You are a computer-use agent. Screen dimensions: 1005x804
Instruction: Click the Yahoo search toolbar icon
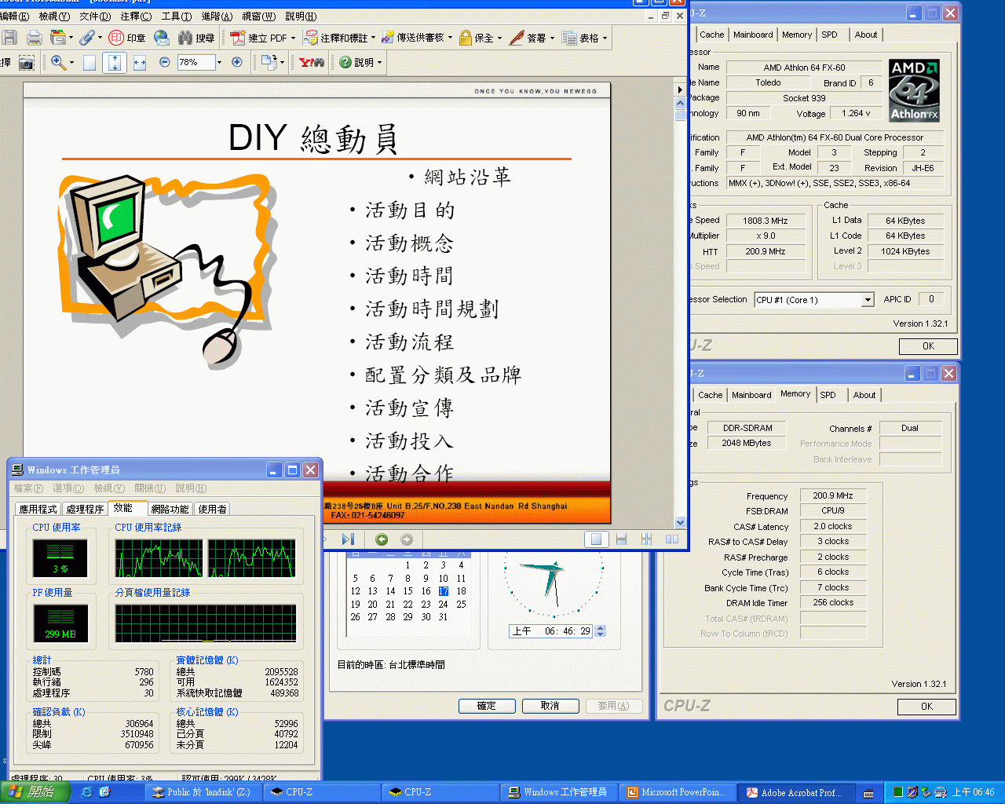point(312,62)
